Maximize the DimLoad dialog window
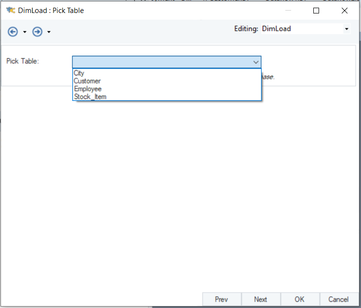Image resolution: width=361 pixels, height=308 pixels. point(316,10)
